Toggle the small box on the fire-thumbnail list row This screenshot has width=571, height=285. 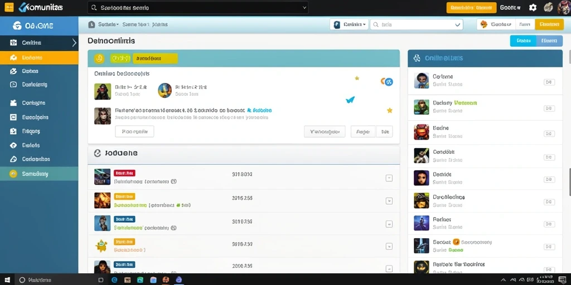[389, 200]
